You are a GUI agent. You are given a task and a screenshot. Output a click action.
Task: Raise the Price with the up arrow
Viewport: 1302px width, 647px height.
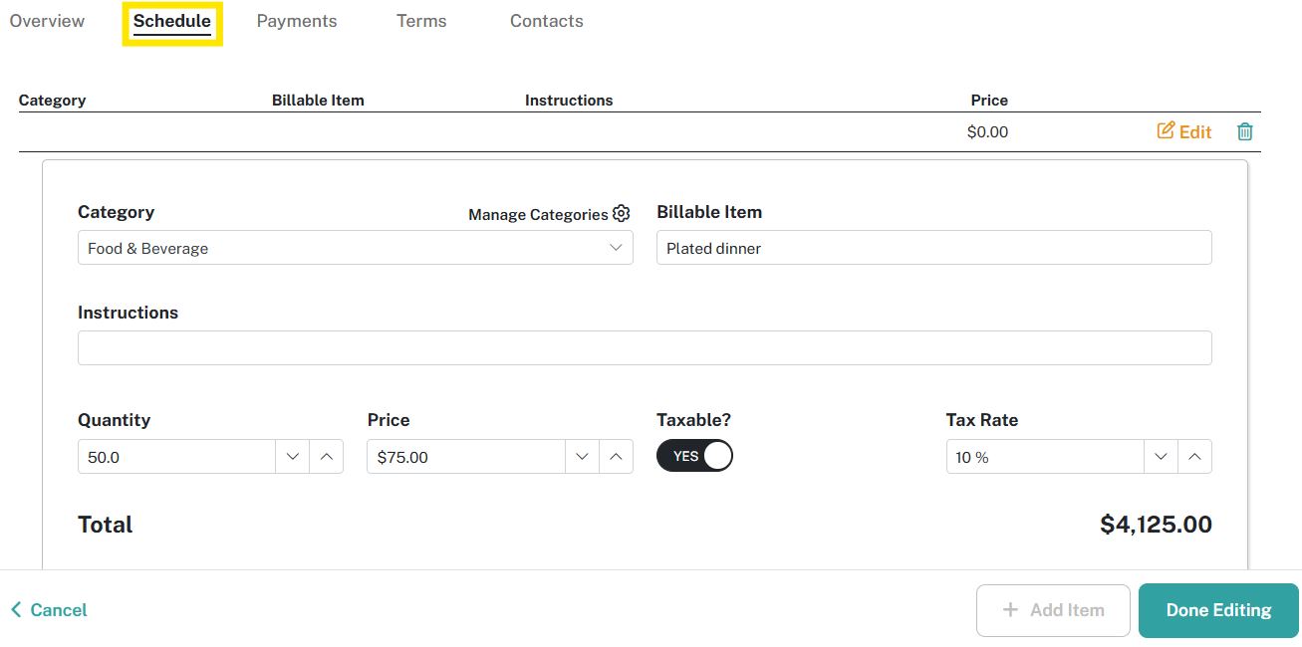tap(617, 457)
